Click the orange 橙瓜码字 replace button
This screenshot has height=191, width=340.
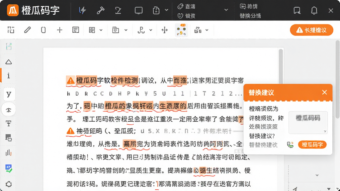[x=312, y=145]
